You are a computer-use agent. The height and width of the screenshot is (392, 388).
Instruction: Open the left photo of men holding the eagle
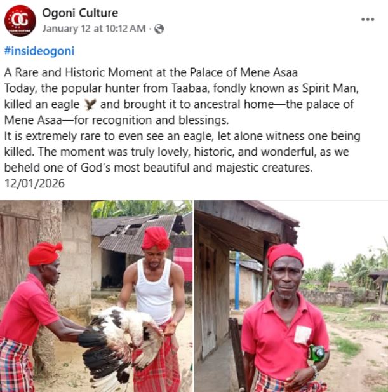click(96, 296)
